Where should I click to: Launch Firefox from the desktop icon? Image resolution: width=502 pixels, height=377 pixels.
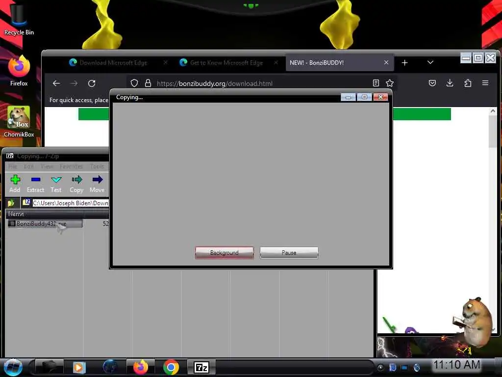pyautogui.click(x=19, y=71)
